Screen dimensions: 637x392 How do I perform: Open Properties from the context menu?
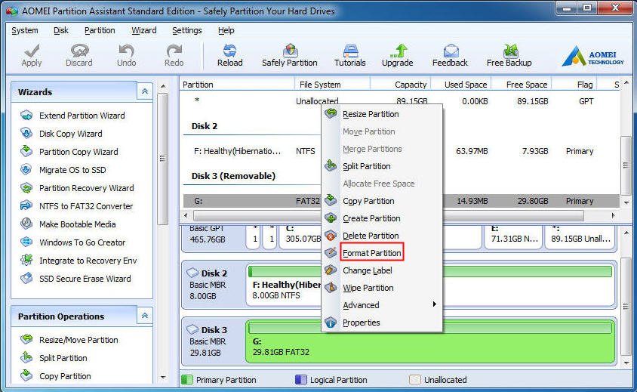coord(382,323)
